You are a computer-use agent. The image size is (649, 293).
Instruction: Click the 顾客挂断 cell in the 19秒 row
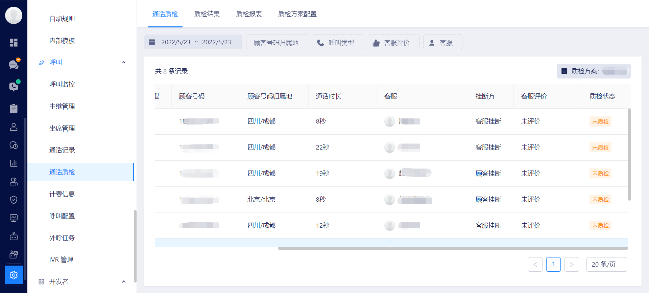(488, 174)
